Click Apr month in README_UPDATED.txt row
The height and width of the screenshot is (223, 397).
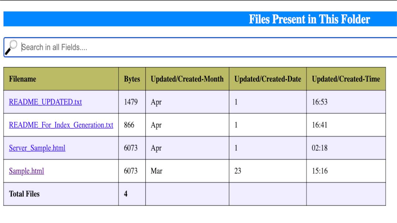point(187,102)
